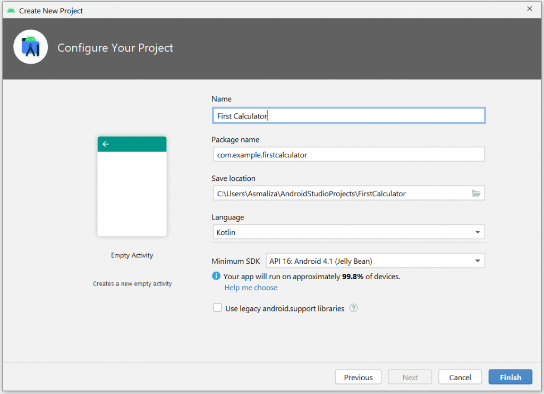This screenshot has height=394, width=544.
Task: Open the Language dropdown showing Kotlin
Action: tap(348, 232)
